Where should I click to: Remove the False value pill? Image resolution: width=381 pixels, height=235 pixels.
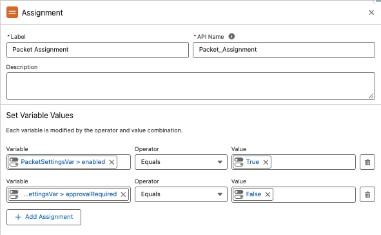(x=268, y=194)
